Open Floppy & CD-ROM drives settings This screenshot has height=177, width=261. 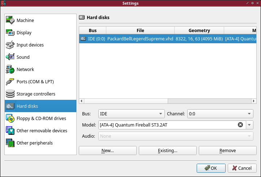pos(40,118)
